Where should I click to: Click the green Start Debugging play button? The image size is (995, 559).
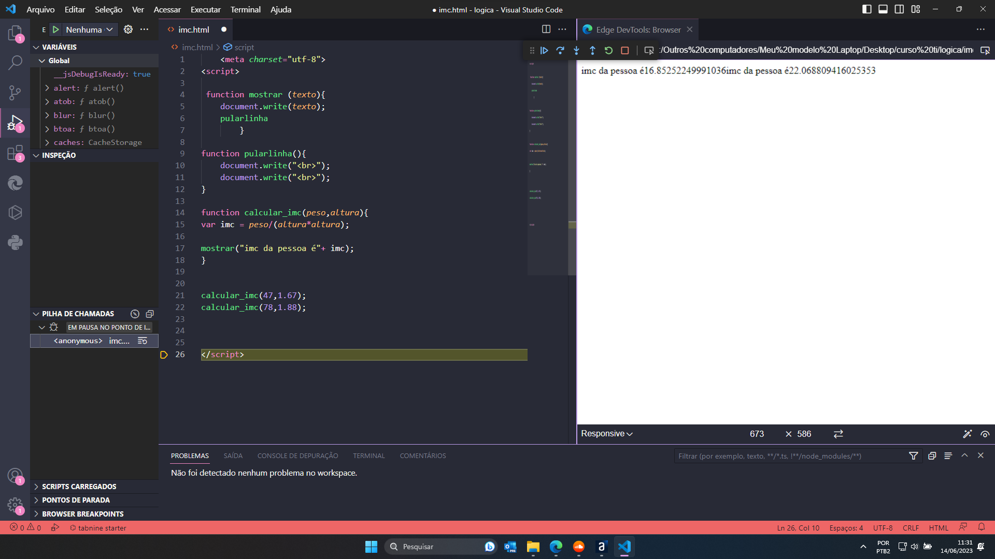point(56,30)
